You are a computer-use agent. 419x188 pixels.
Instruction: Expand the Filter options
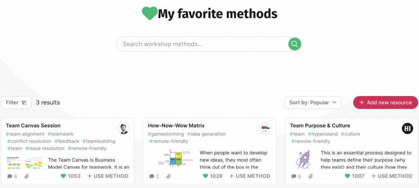pyautogui.click(x=16, y=102)
